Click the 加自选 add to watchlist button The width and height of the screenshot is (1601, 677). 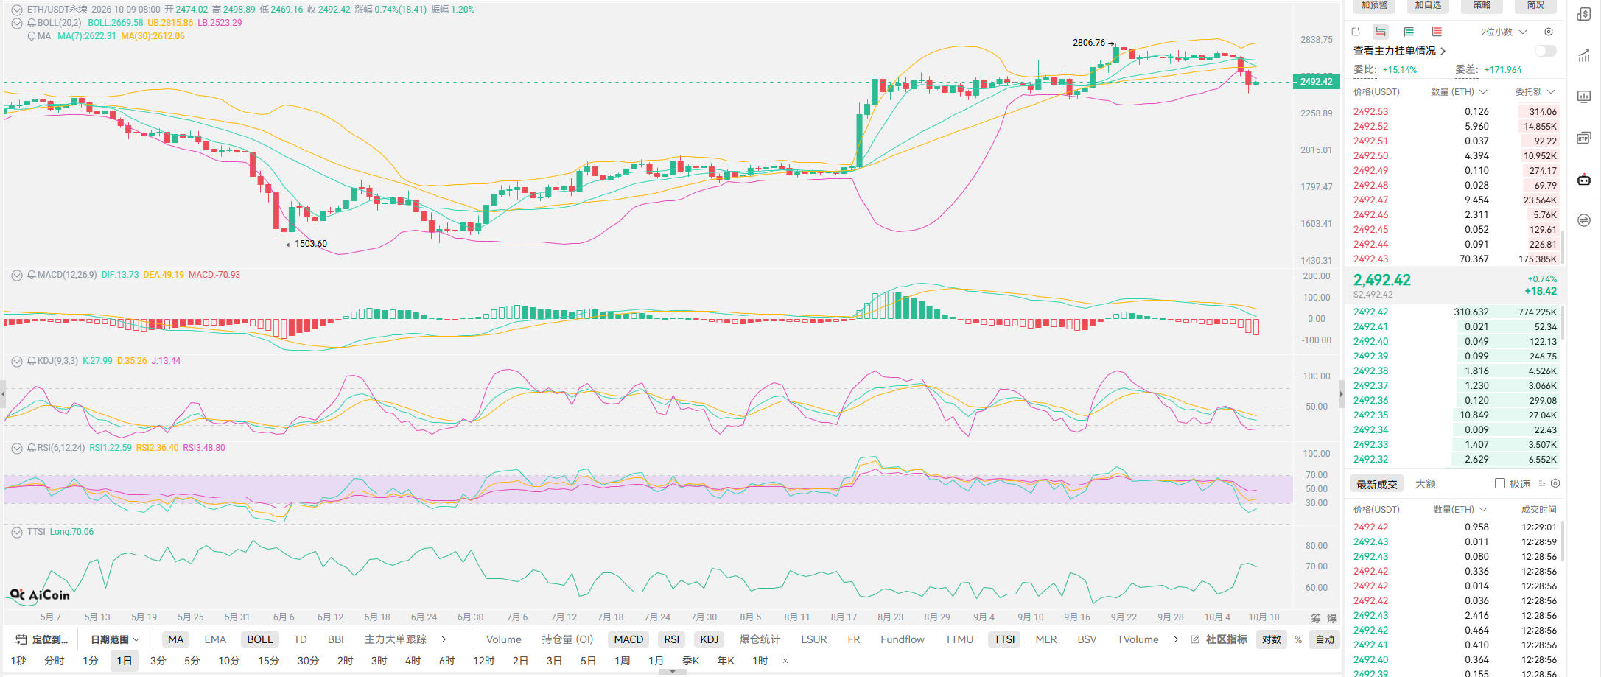(x=1428, y=6)
